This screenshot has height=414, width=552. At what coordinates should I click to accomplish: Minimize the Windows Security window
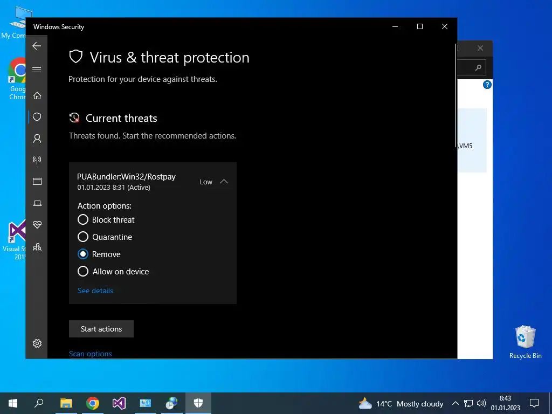point(395,26)
